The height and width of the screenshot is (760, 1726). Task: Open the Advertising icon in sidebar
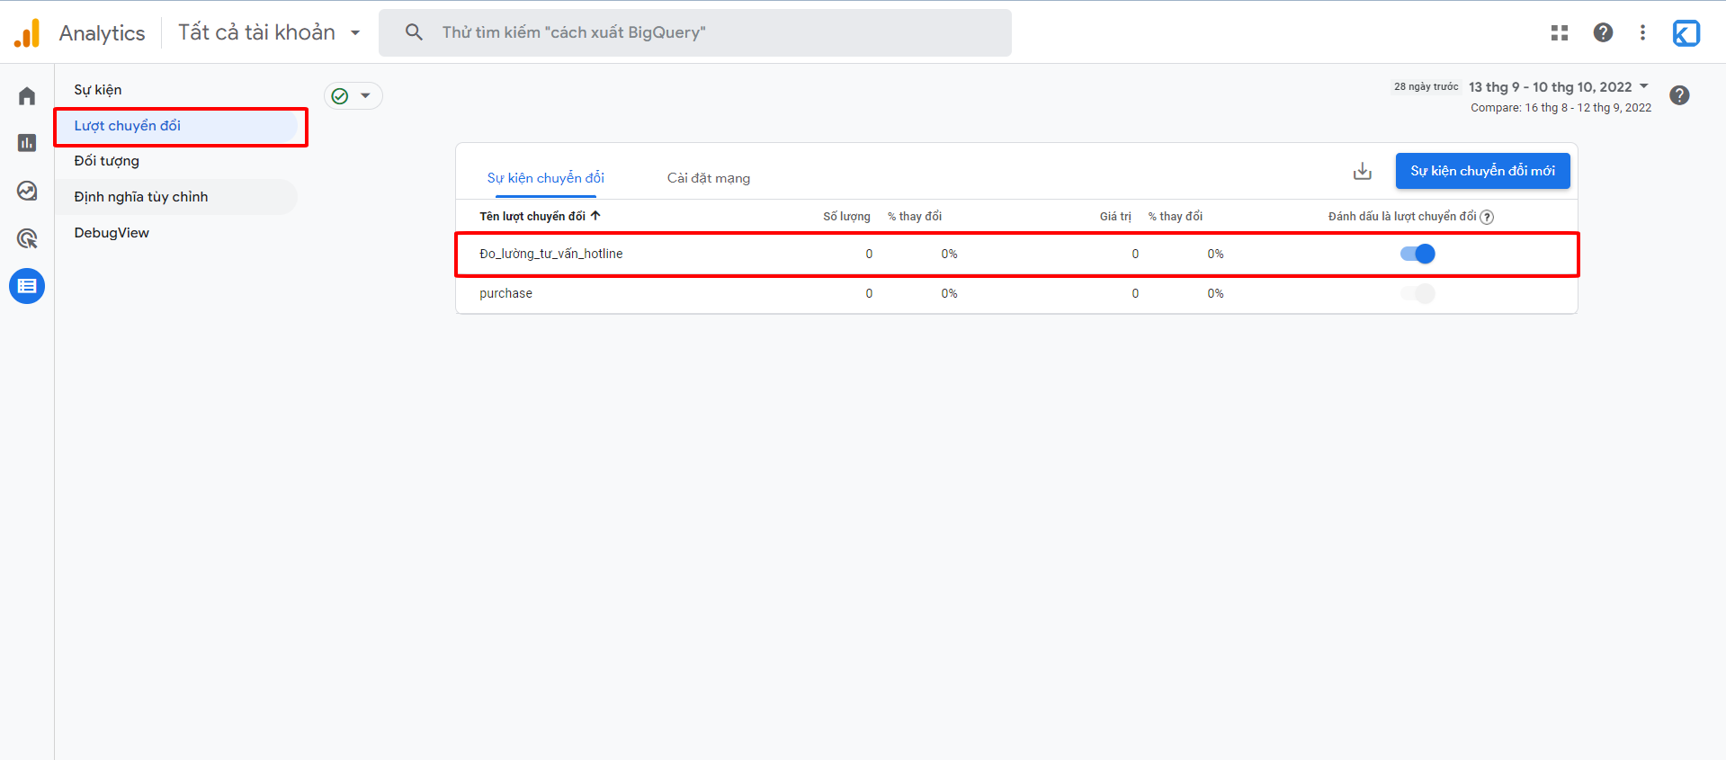[x=27, y=238]
